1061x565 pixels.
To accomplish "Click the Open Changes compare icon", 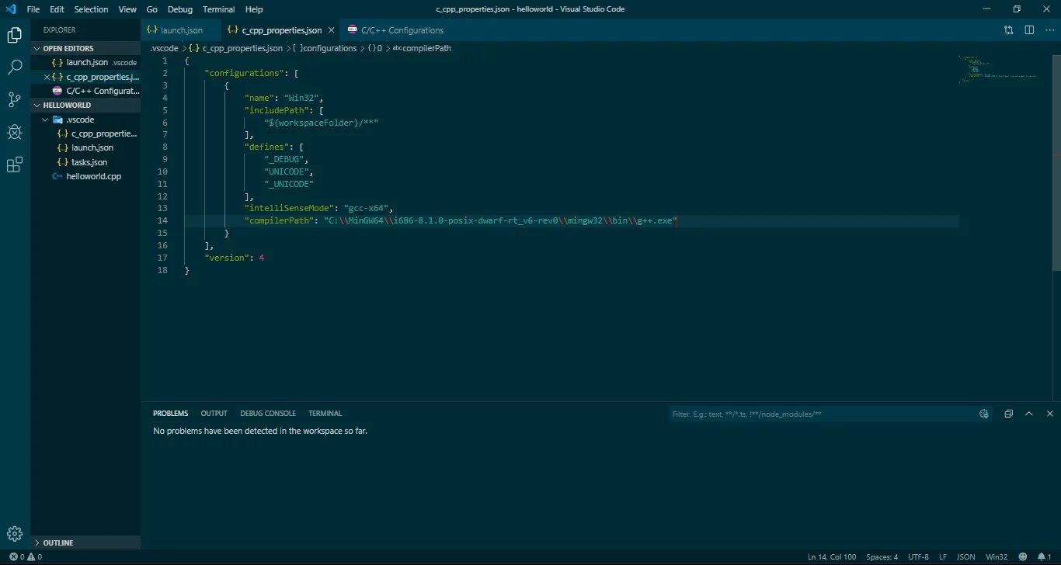I will [1008, 30].
